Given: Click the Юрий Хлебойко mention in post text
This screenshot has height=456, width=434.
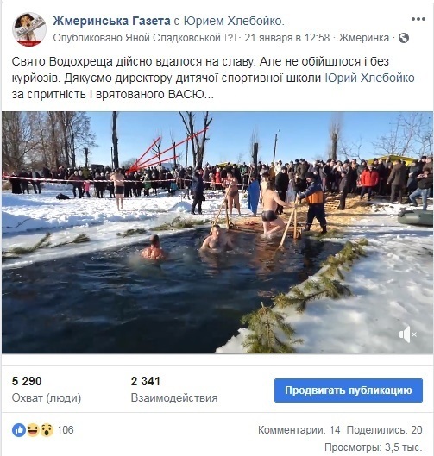Looking at the screenshot, I should pos(369,78).
